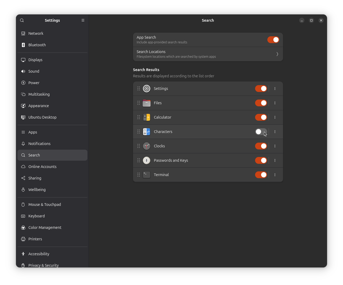Click the Calculator app icon in results list

pyautogui.click(x=147, y=117)
